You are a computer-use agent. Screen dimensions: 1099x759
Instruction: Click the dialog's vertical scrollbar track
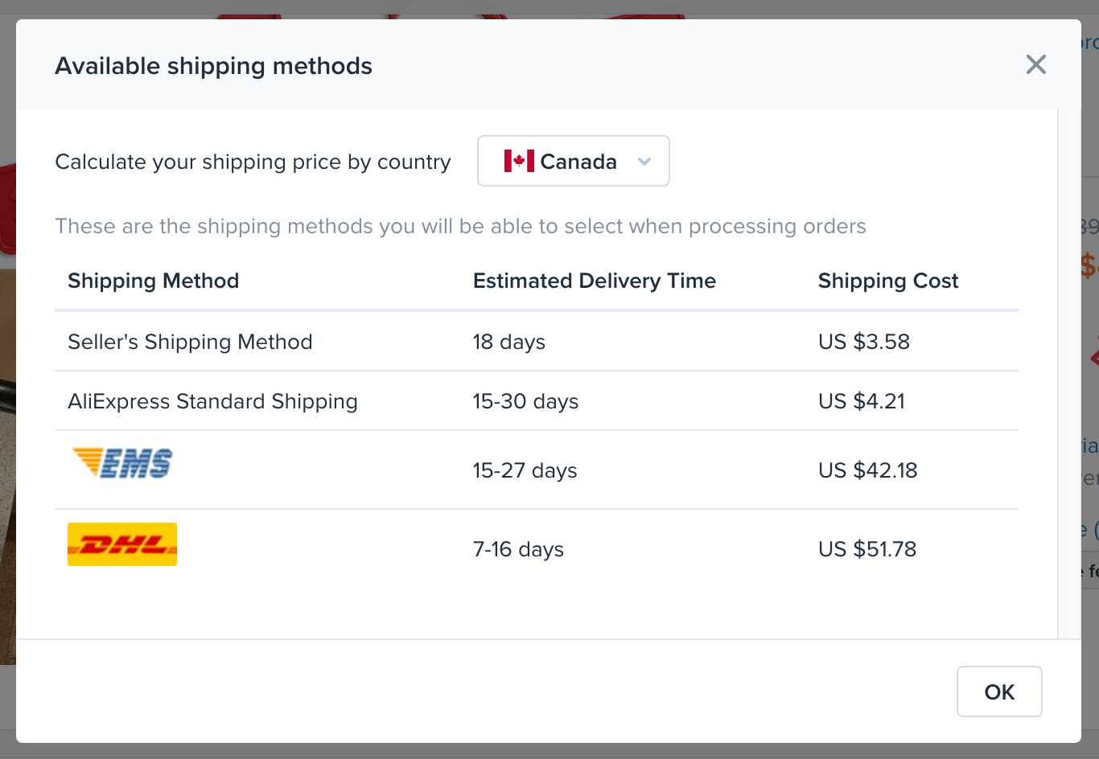click(x=1069, y=370)
